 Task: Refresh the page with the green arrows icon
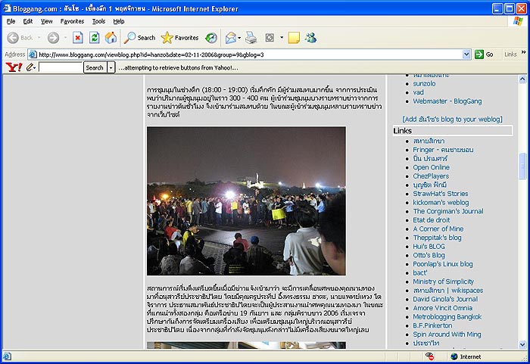click(95, 38)
